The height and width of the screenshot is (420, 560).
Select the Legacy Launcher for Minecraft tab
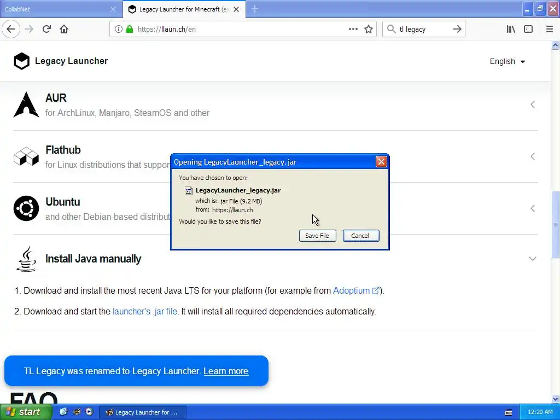click(184, 9)
